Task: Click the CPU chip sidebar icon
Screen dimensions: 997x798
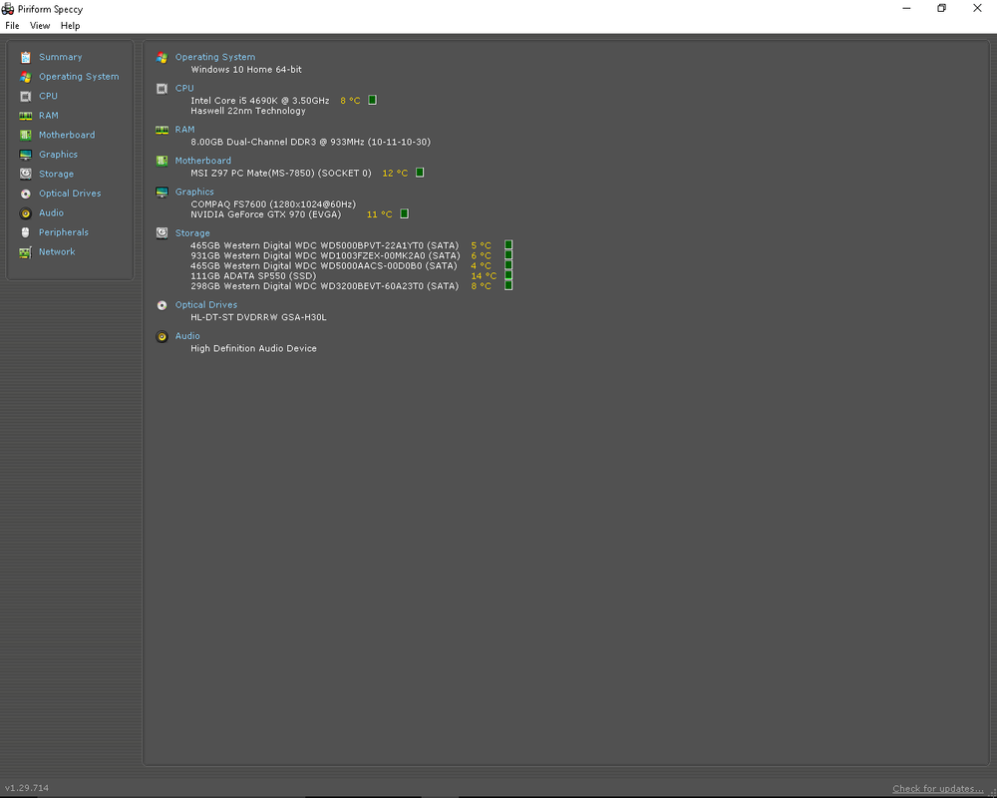Action: point(26,96)
